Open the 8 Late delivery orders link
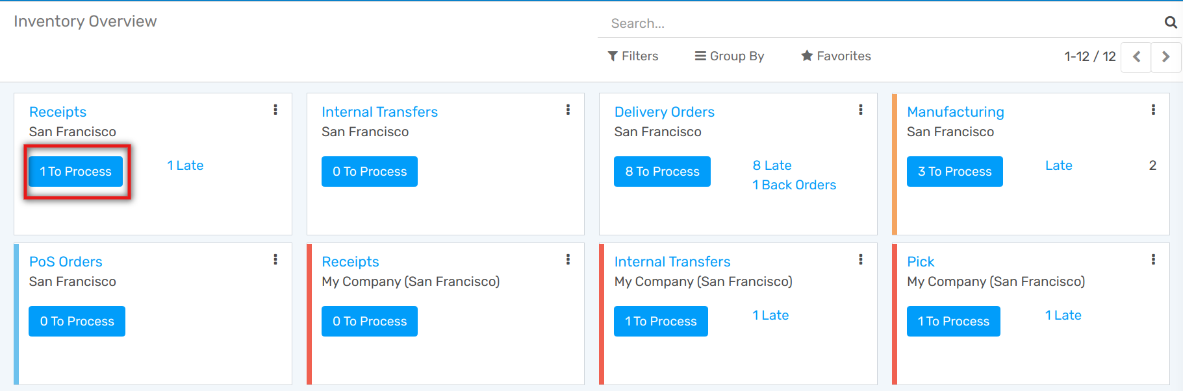The width and height of the screenshot is (1183, 391). (772, 165)
